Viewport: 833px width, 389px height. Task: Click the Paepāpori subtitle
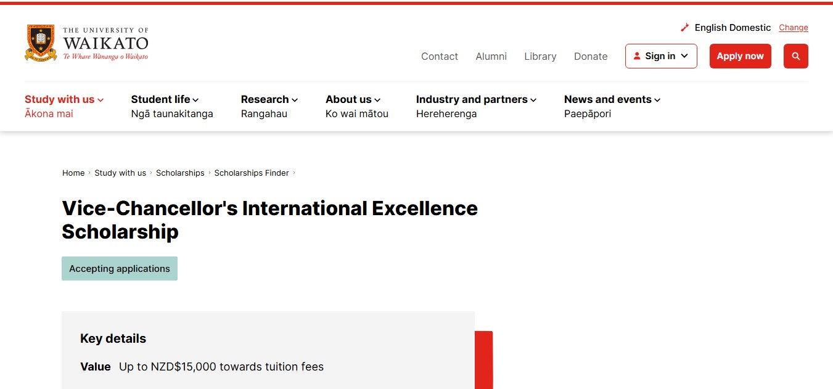[x=588, y=113]
